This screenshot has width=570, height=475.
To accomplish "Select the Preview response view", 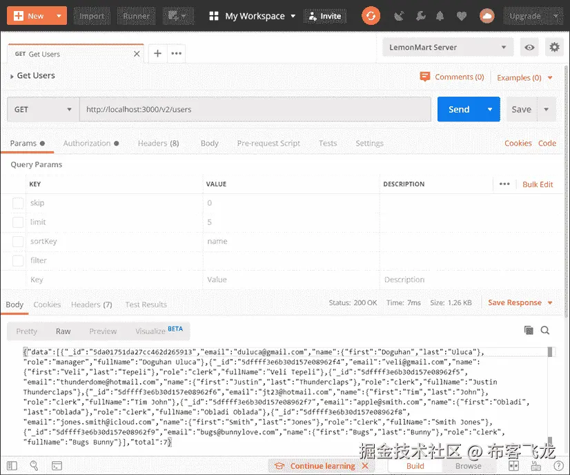I will [103, 331].
